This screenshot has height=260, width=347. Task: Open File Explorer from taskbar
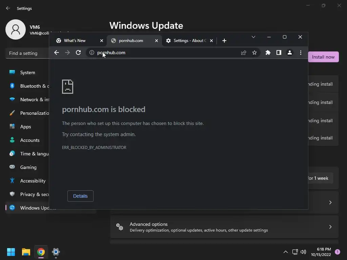point(26,252)
